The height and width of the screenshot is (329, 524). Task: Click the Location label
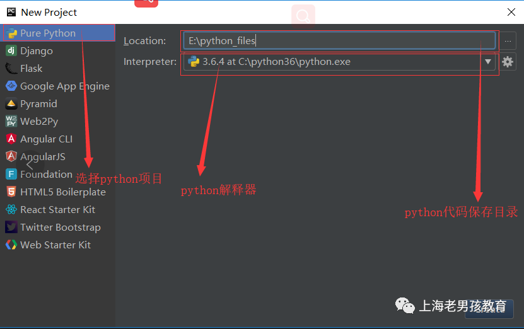[144, 41]
